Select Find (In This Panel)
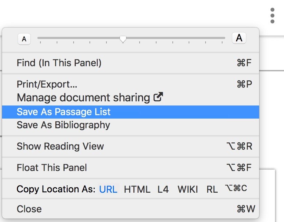Viewport: 284px width, 222px height. click(x=59, y=63)
